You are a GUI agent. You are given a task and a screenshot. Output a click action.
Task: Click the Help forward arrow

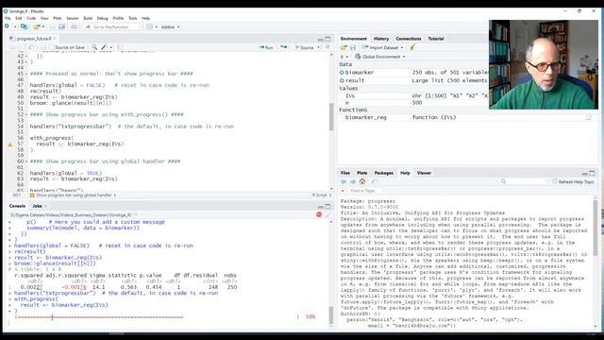pos(353,181)
